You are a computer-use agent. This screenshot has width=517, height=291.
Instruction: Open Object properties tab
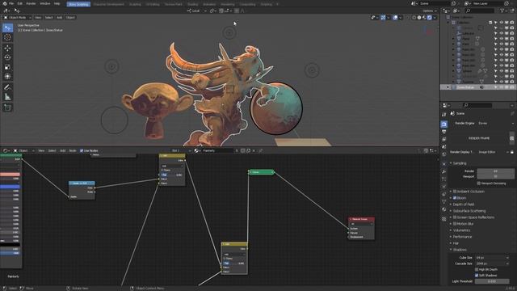[x=443, y=164]
